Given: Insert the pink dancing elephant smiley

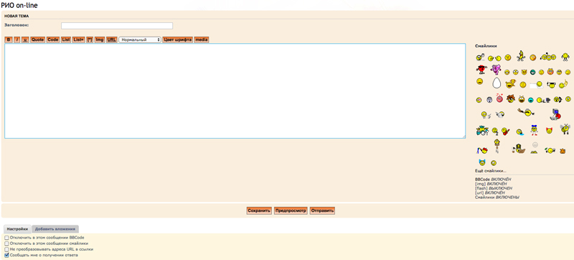Looking at the screenshot, I should pyautogui.click(x=496, y=69).
